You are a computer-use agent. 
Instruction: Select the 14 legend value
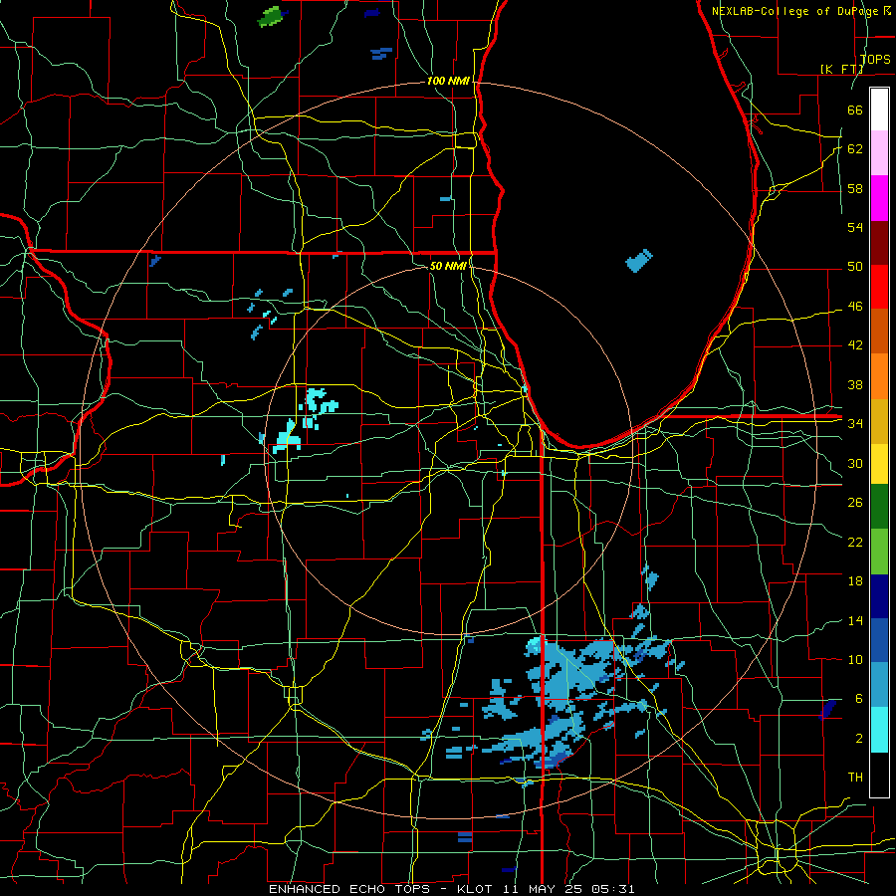[x=855, y=620]
